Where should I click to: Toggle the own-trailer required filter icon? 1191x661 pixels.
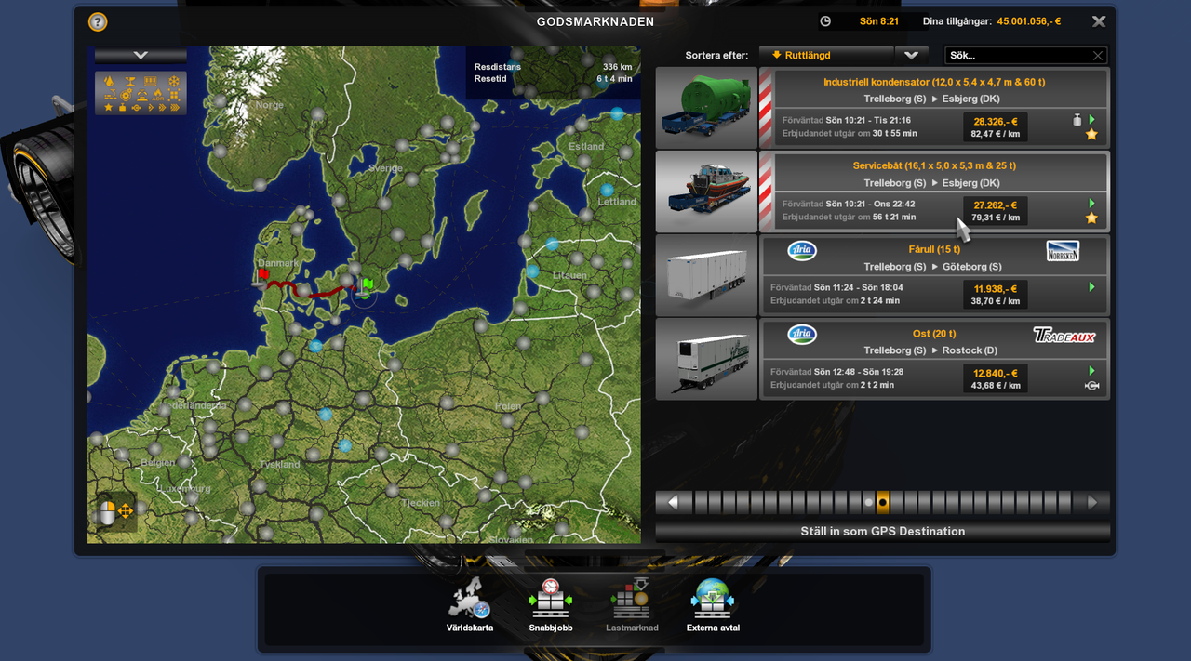click(136, 108)
